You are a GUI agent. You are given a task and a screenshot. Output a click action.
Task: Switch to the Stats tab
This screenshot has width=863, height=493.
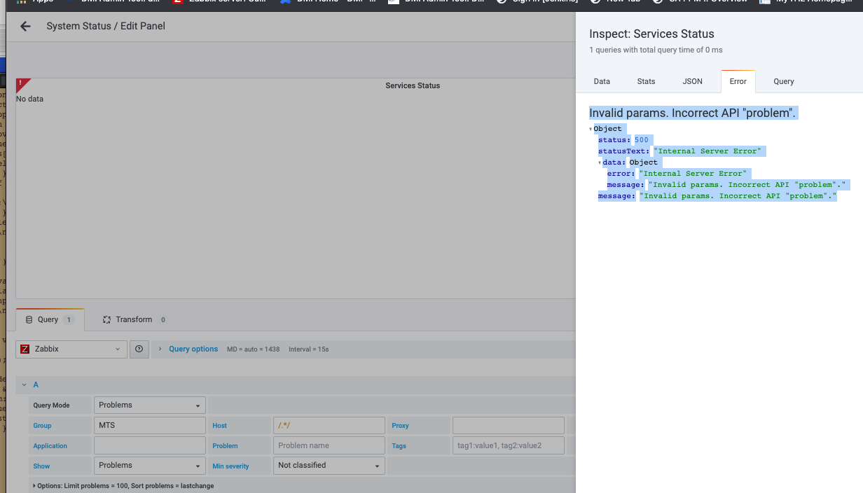tap(646, 81)
